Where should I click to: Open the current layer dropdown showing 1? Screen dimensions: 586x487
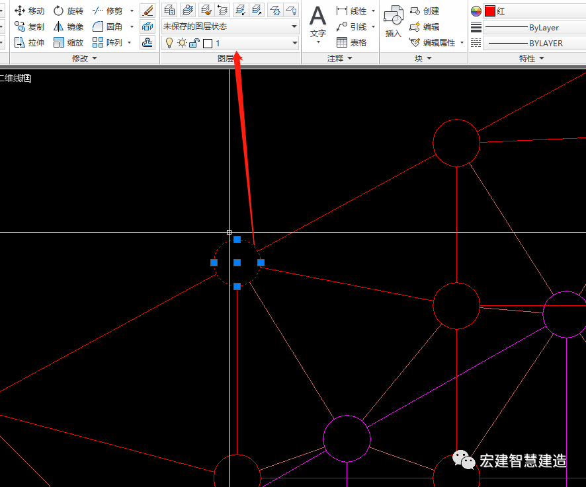tap(230, 43)
